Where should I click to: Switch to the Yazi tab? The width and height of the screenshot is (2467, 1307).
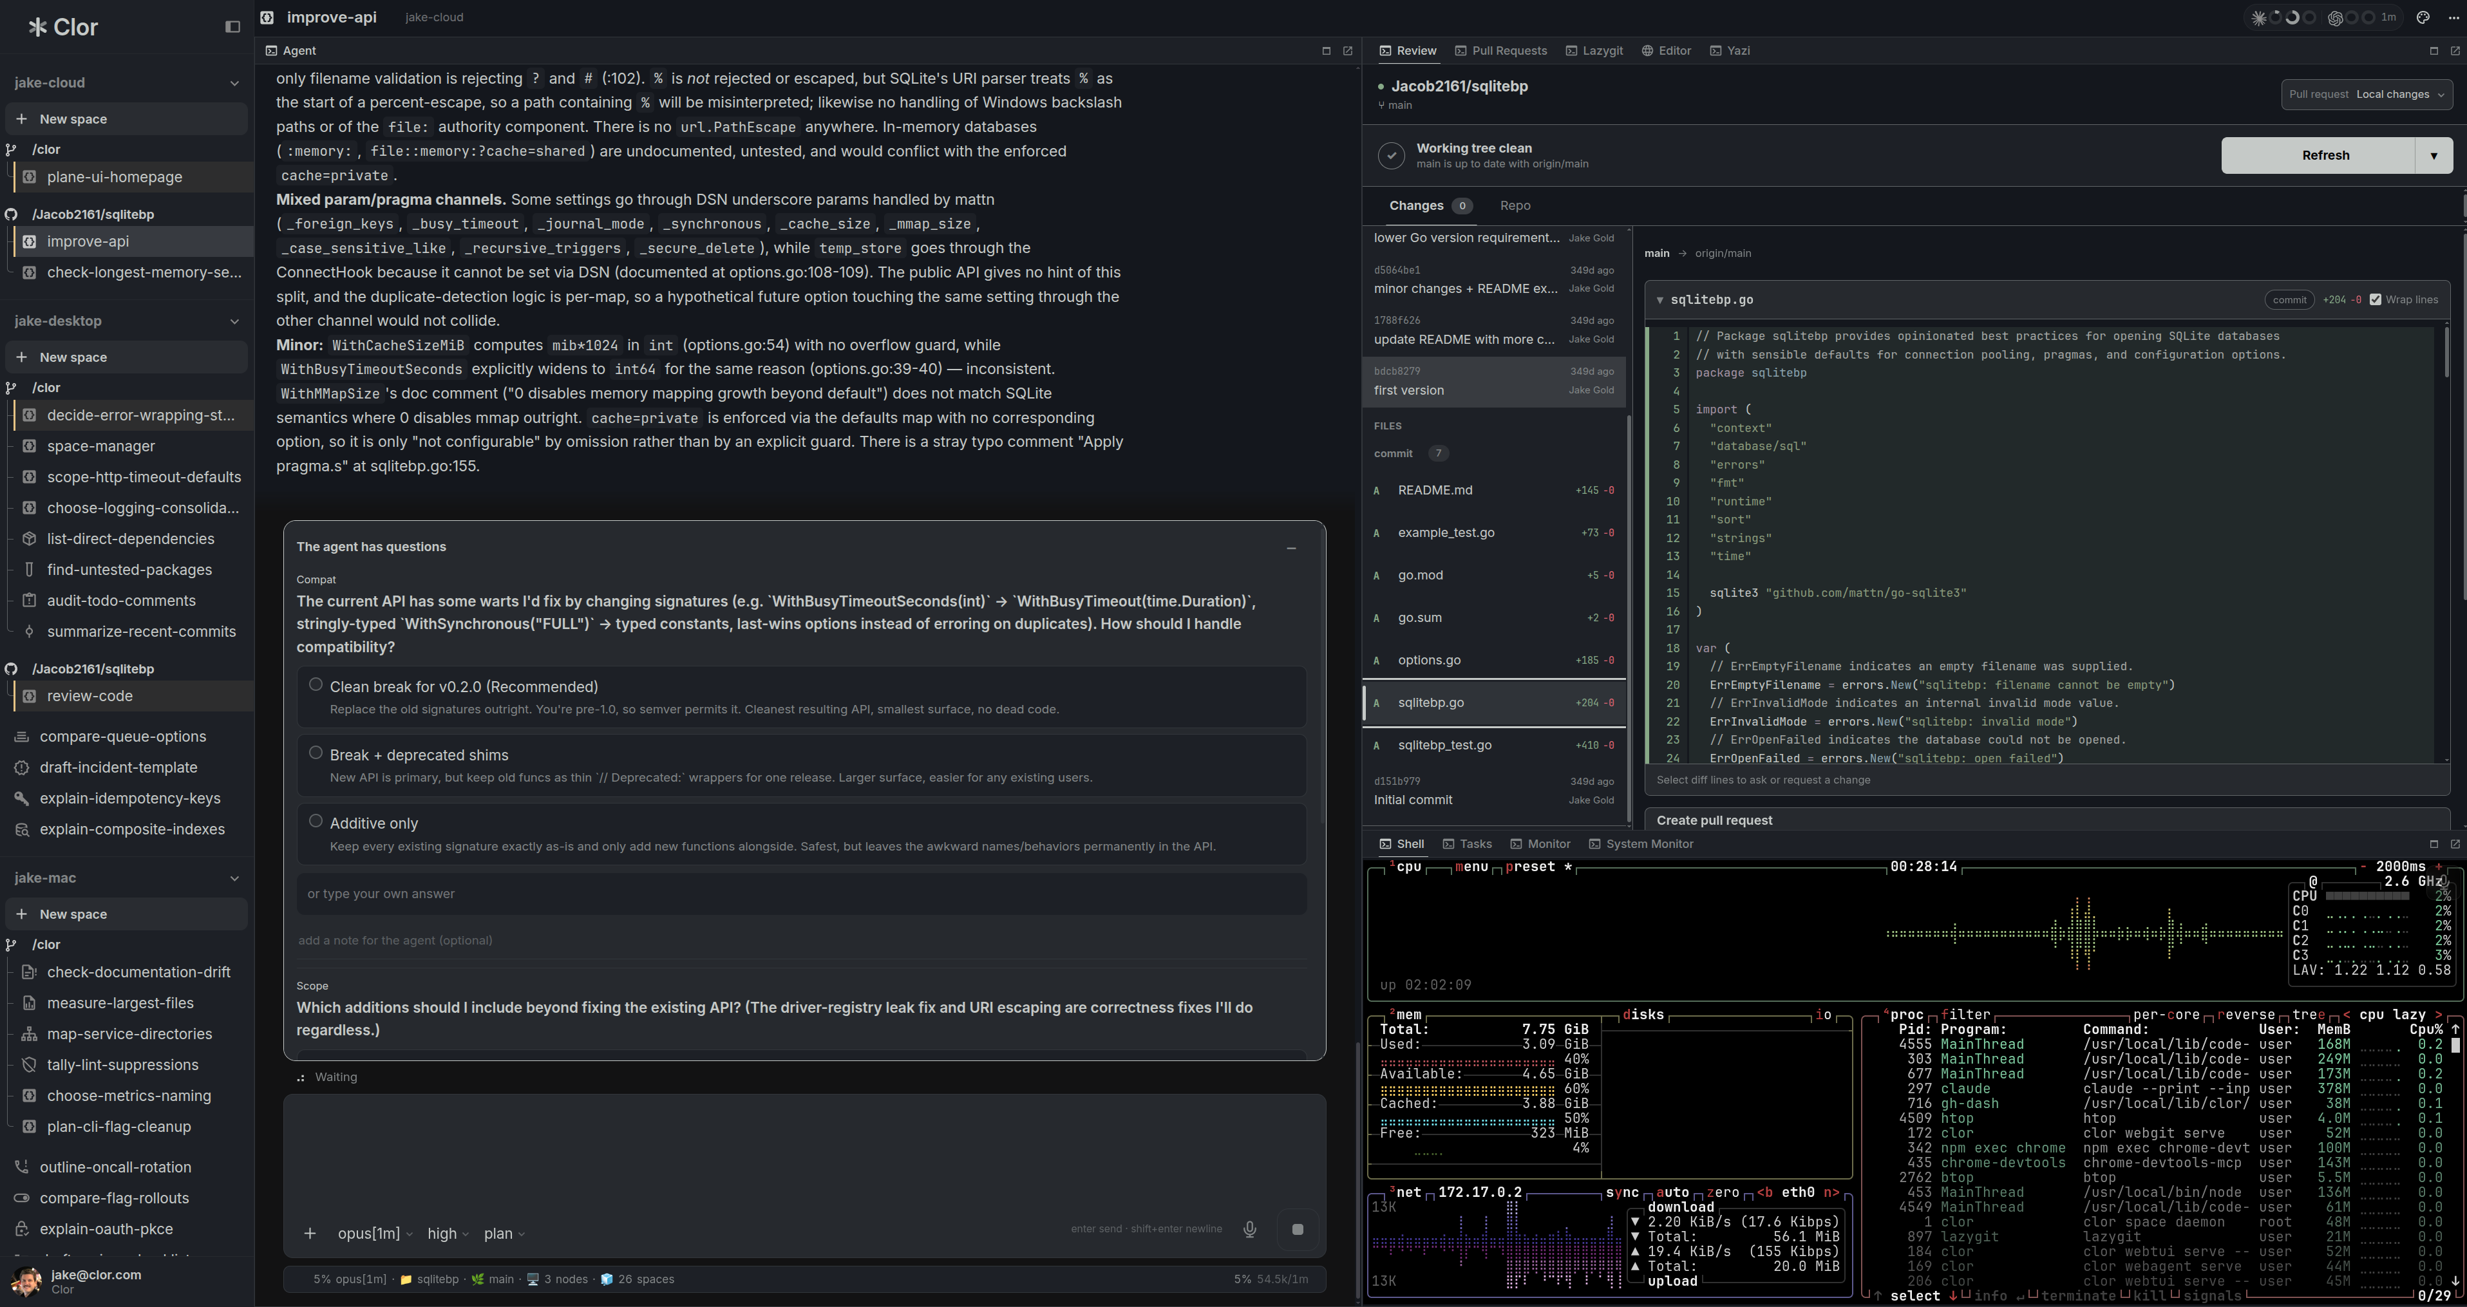pos(1730,51)
